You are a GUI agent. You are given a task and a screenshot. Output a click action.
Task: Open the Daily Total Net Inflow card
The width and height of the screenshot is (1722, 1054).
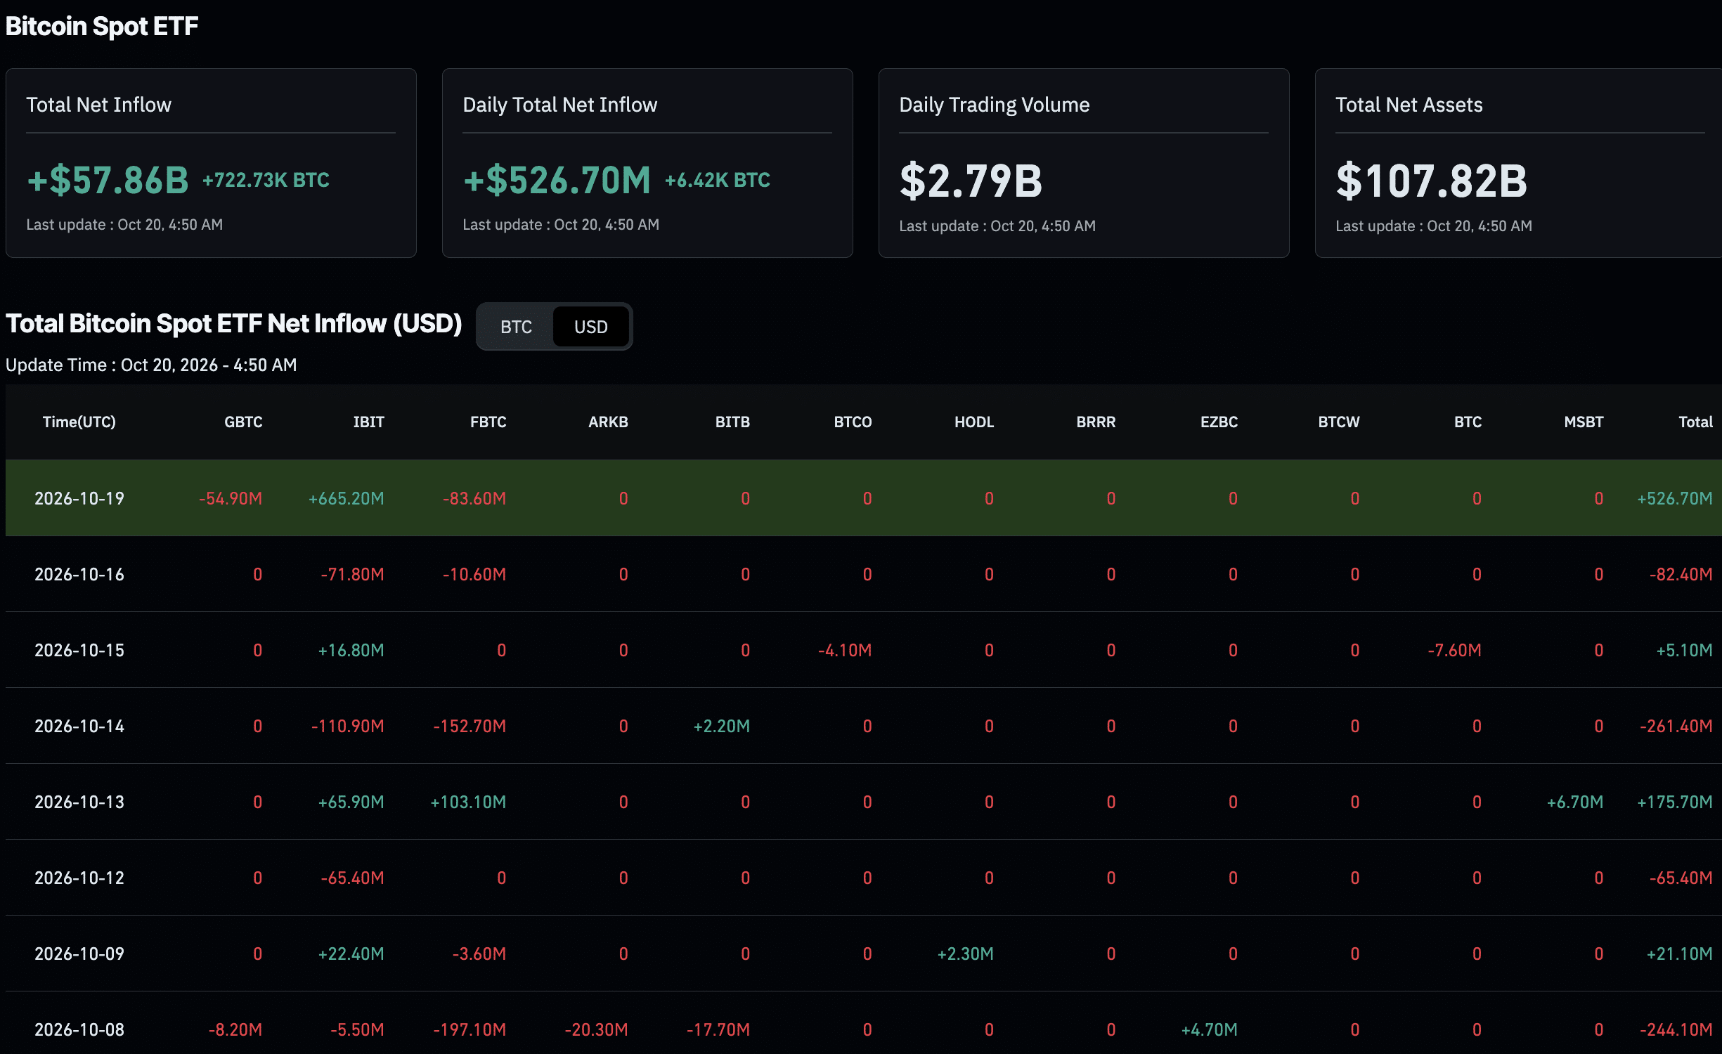[x=647, y=163]
